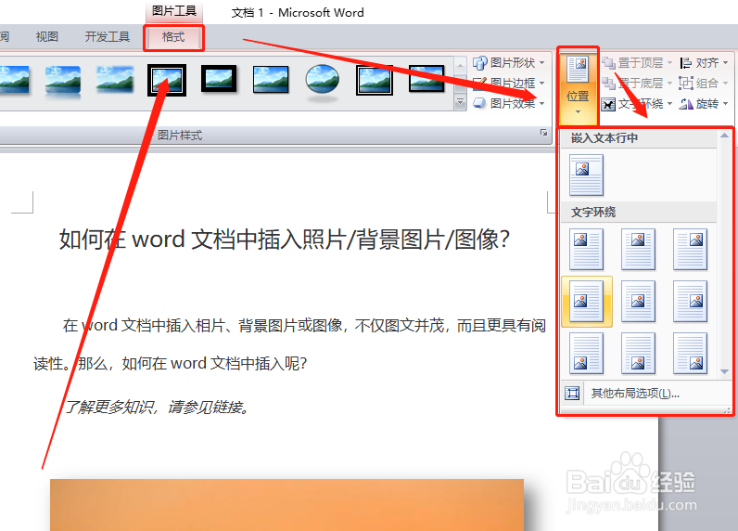Open 置于顶层 dropdown
Viewport: 738px width, 531px height.
pyautogui.click(x=637, y=63)
